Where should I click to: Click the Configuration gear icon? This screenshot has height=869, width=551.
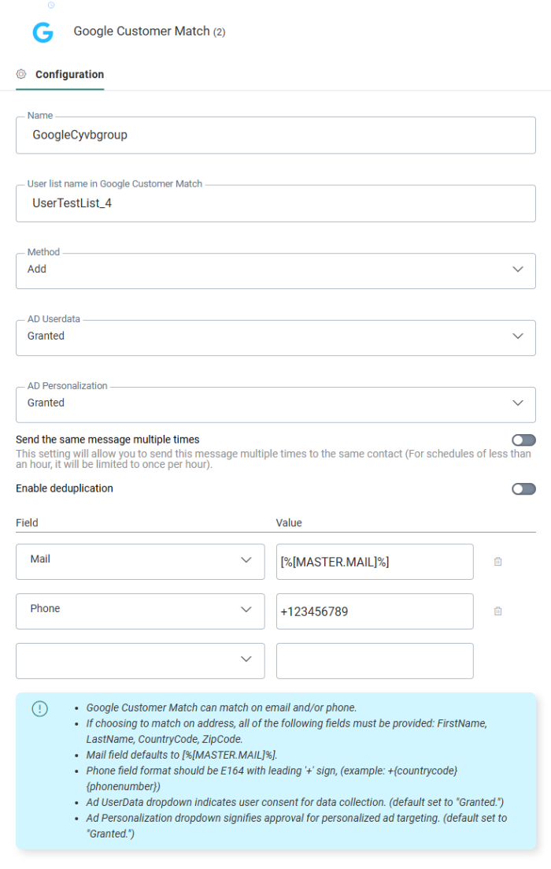21,74
